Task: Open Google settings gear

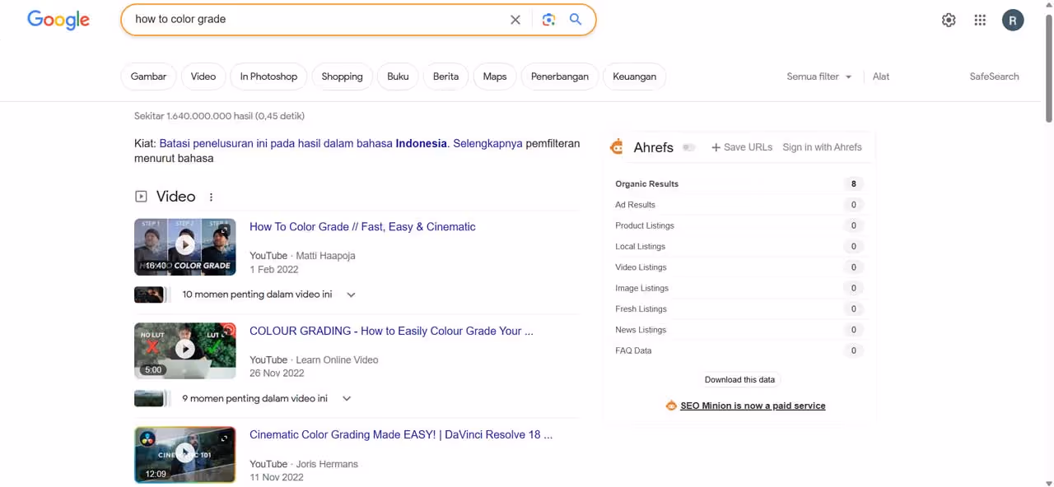Action: (949, 21)
